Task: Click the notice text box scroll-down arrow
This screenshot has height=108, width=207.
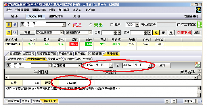Action: (x=199, y=95)
